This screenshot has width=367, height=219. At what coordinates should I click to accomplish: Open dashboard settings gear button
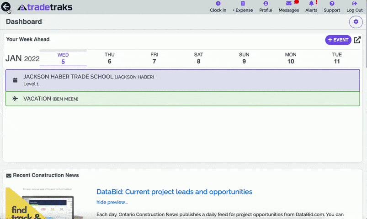click(x=356, y=22)
